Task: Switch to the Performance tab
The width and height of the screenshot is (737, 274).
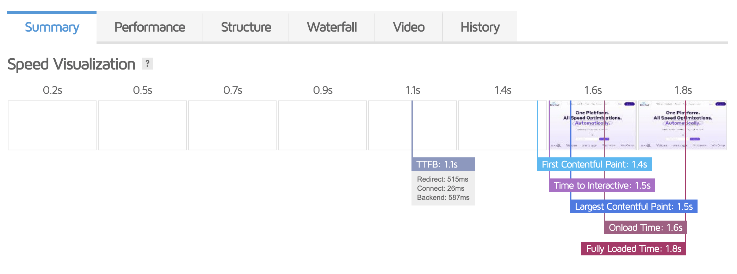Action: pyautogui.click(x=150, y=27)
